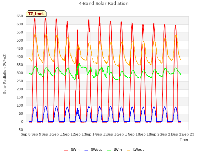
Task: Click the chart title 4-Band Solar Radiation
Action: pos(104,4)
